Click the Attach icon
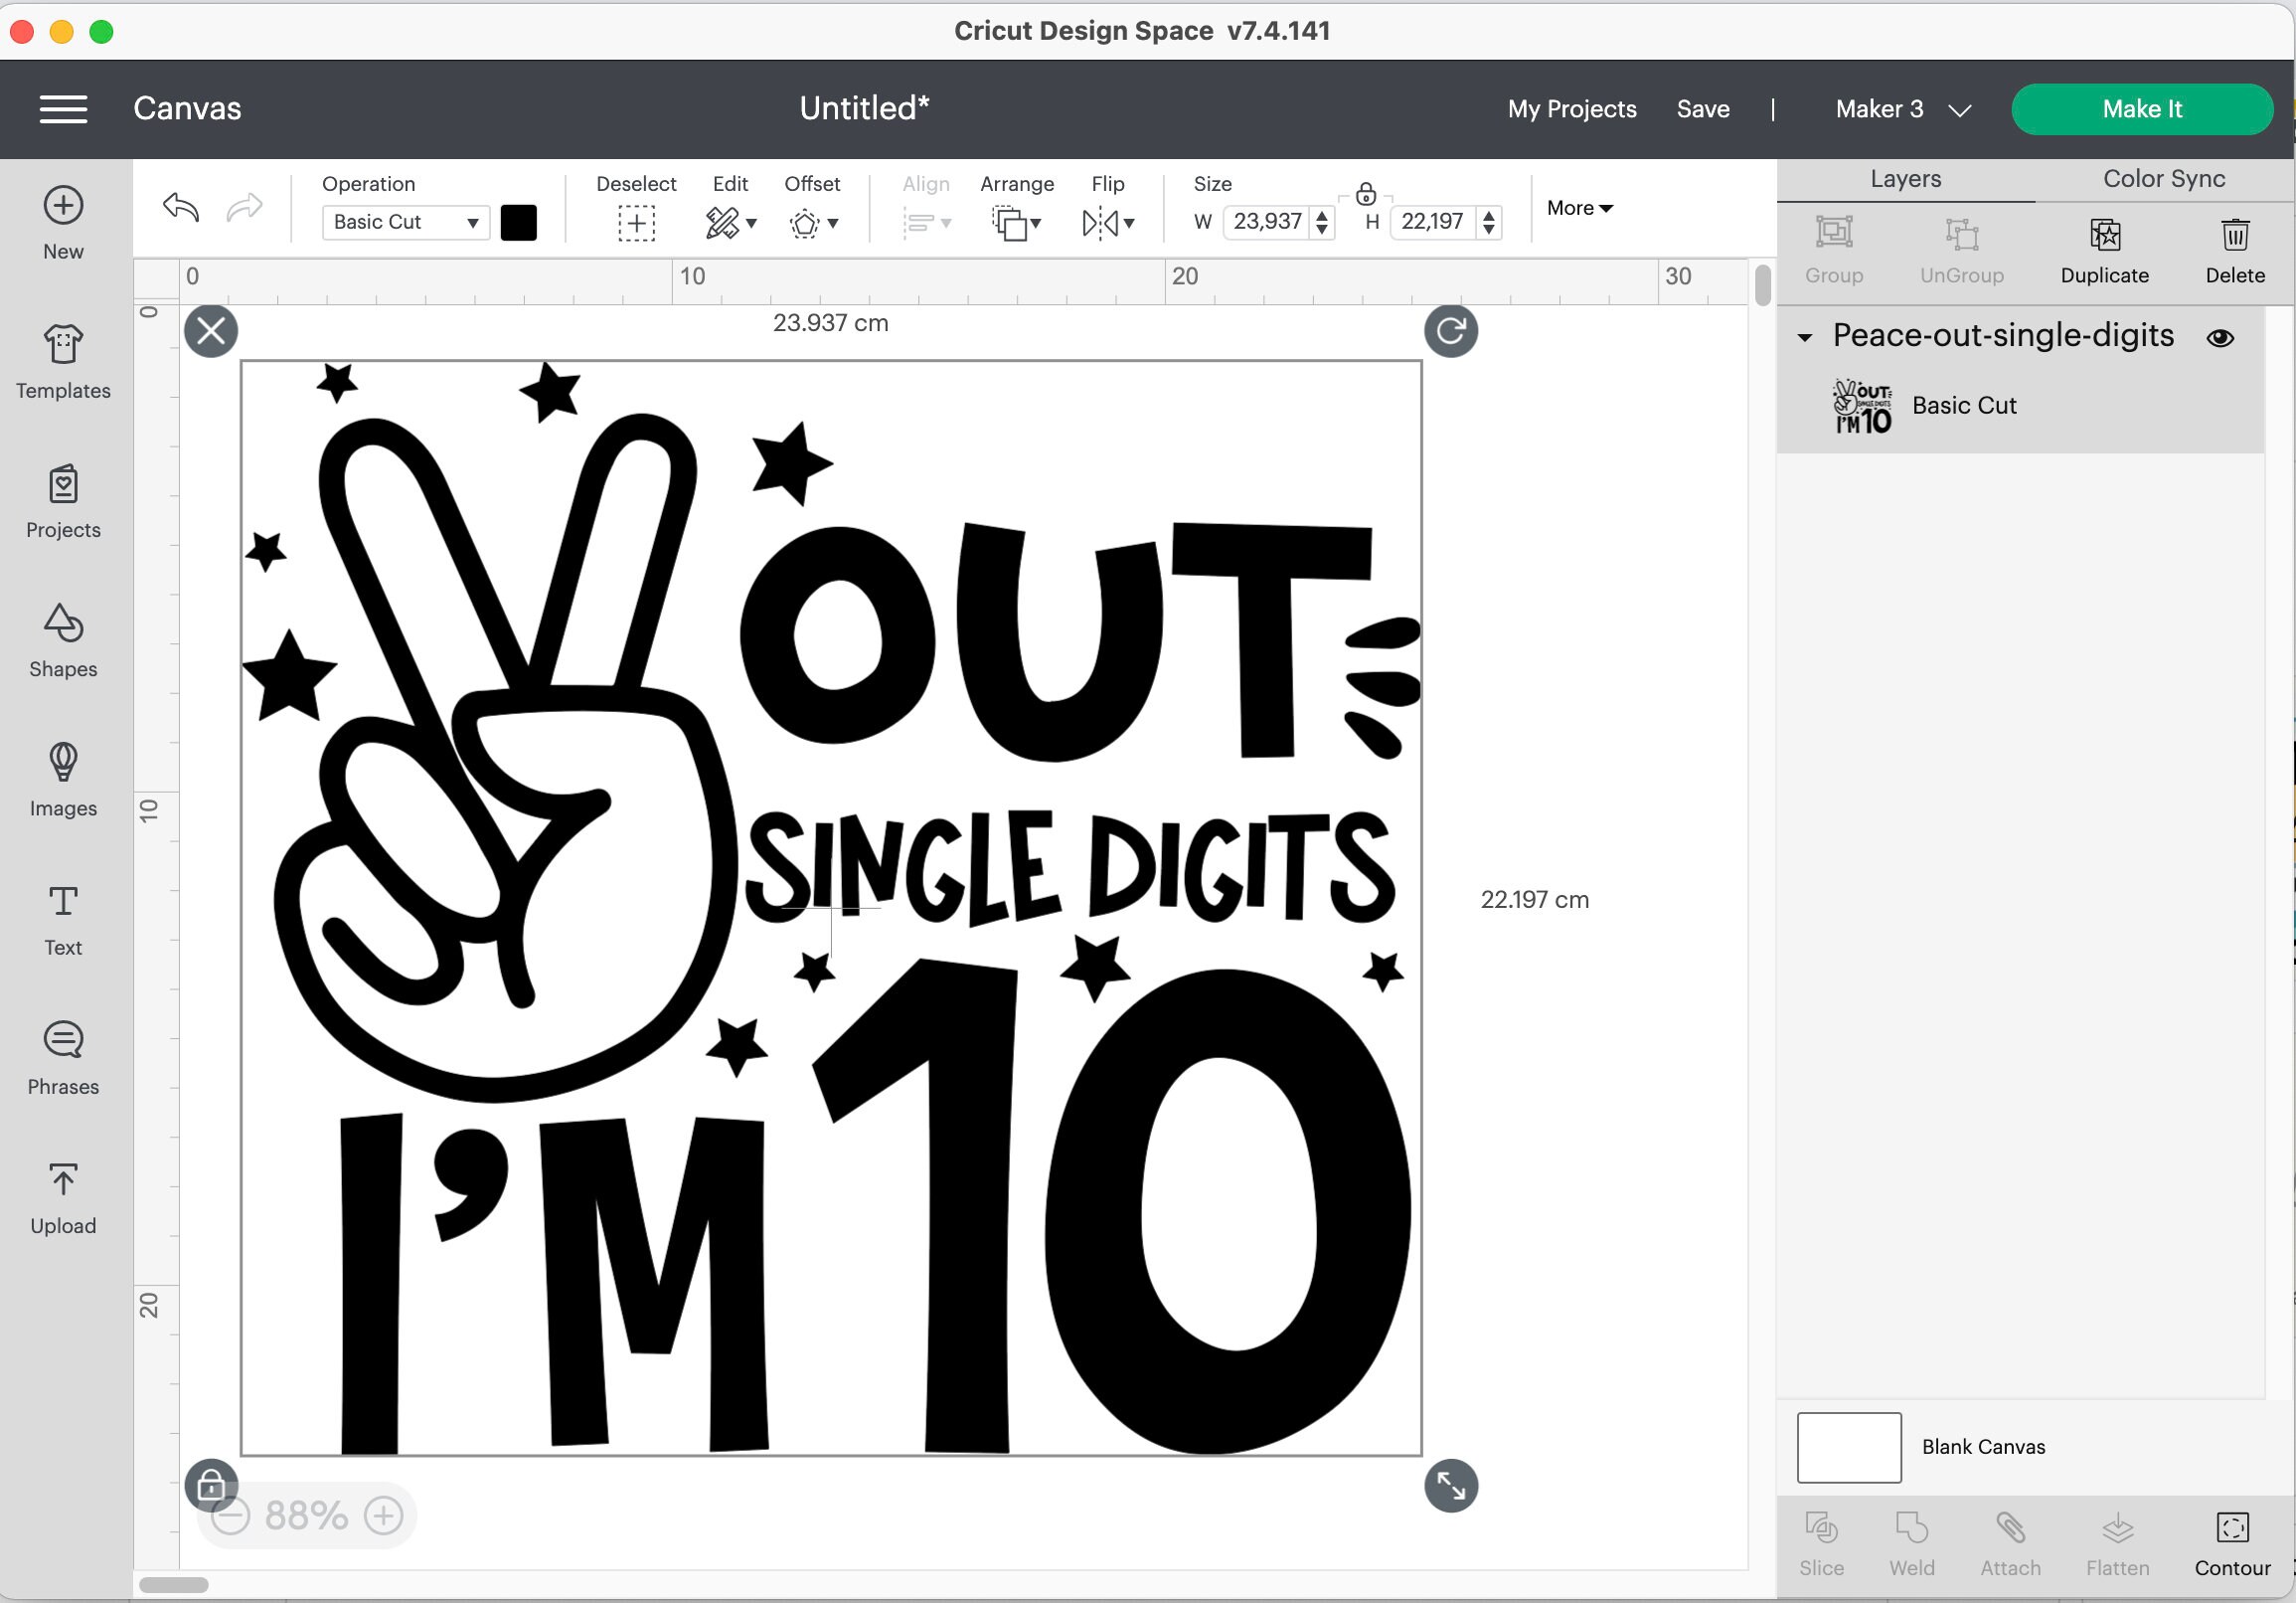2296x1603 pixels. pos(2010,1541)
